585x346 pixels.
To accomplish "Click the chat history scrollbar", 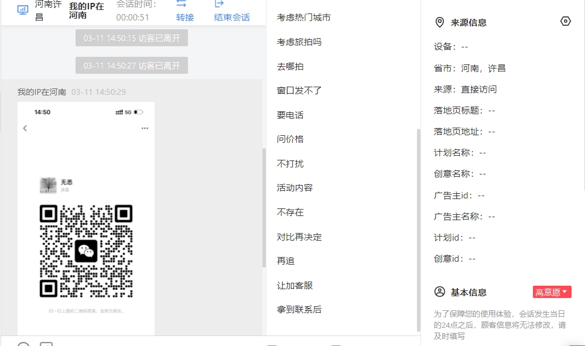I will pos(264,208).
